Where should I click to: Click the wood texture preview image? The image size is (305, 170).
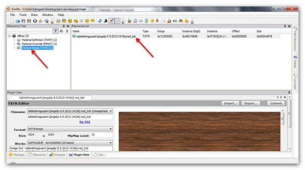tap(199, 131)
